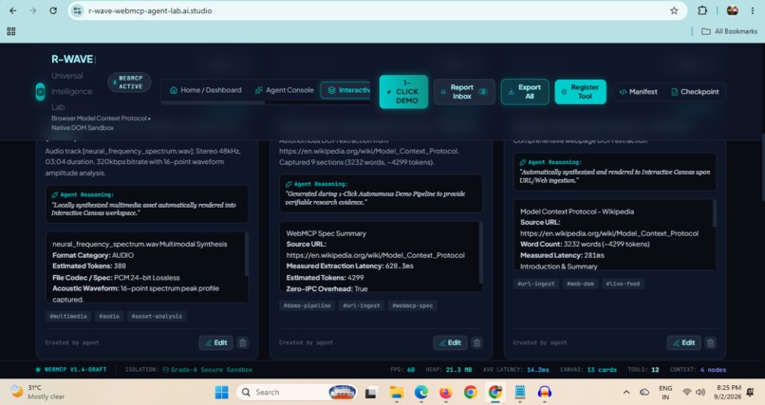
Task: Select the Interactive canvas tab
Action: click(345, 90)
